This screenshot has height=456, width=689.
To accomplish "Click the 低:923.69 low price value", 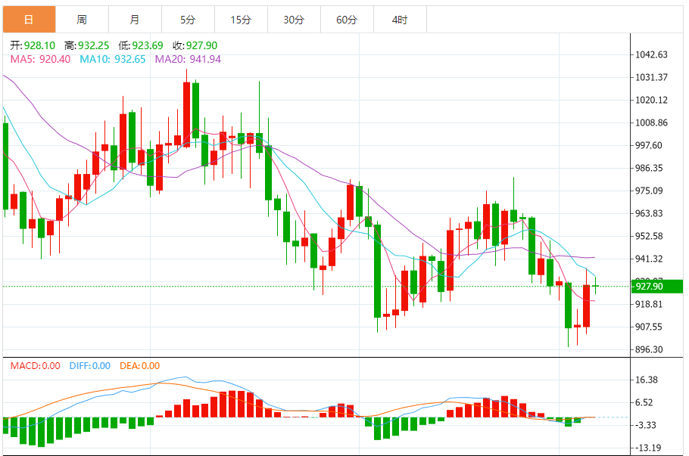I will [141, 45].
